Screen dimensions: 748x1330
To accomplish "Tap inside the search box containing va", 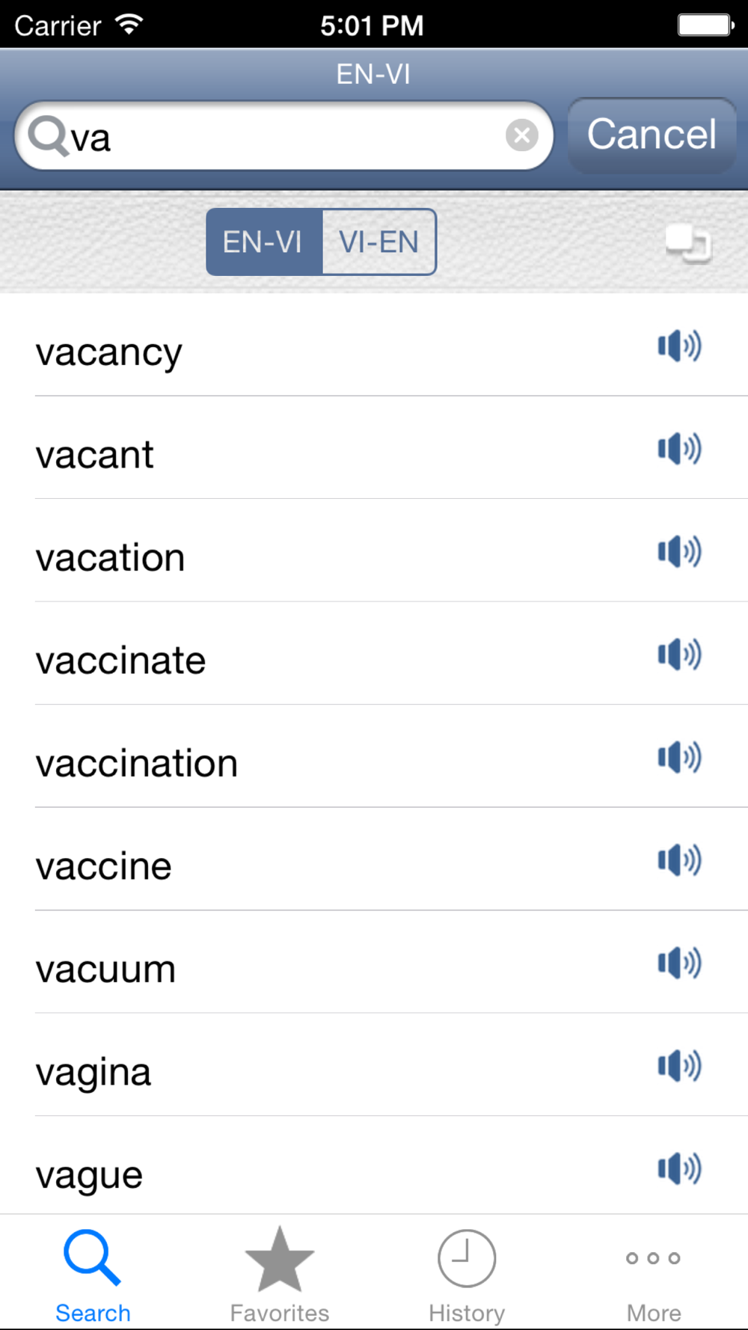I will [x=284, y=135].
